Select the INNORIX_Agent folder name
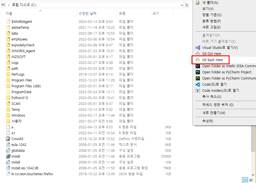Screen dimensions: 256x183 point(23,51)
